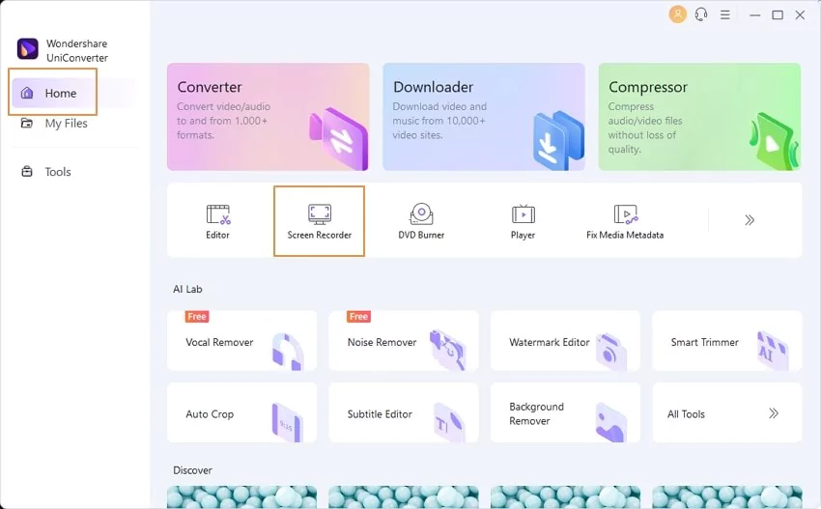
Task: Maximize the UniConverter window
Action: click(x=778, y=15)
